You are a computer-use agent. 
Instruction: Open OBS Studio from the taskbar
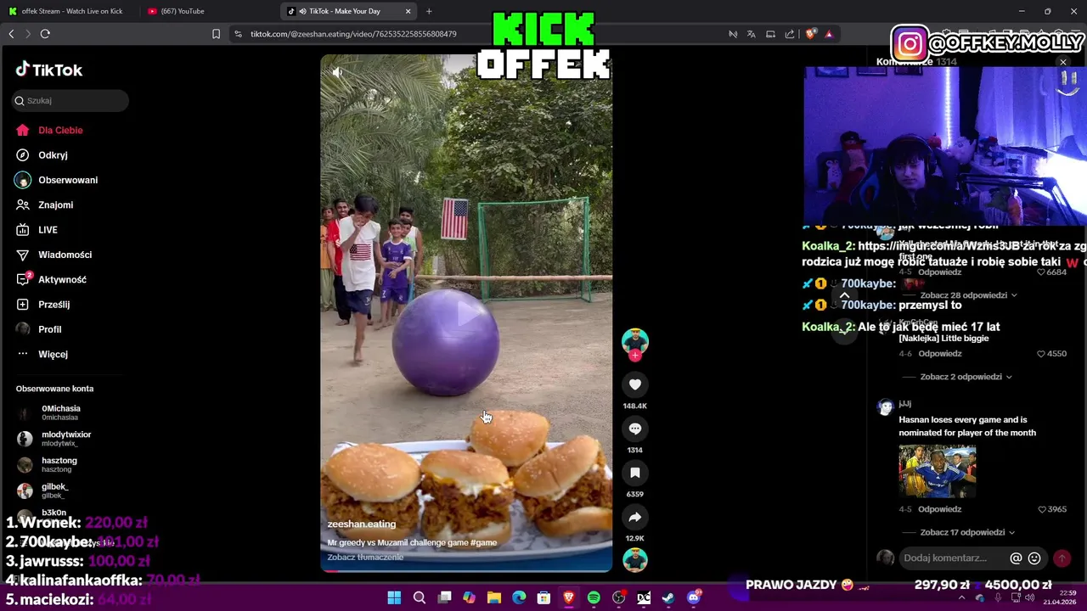(x=618, y=598)
